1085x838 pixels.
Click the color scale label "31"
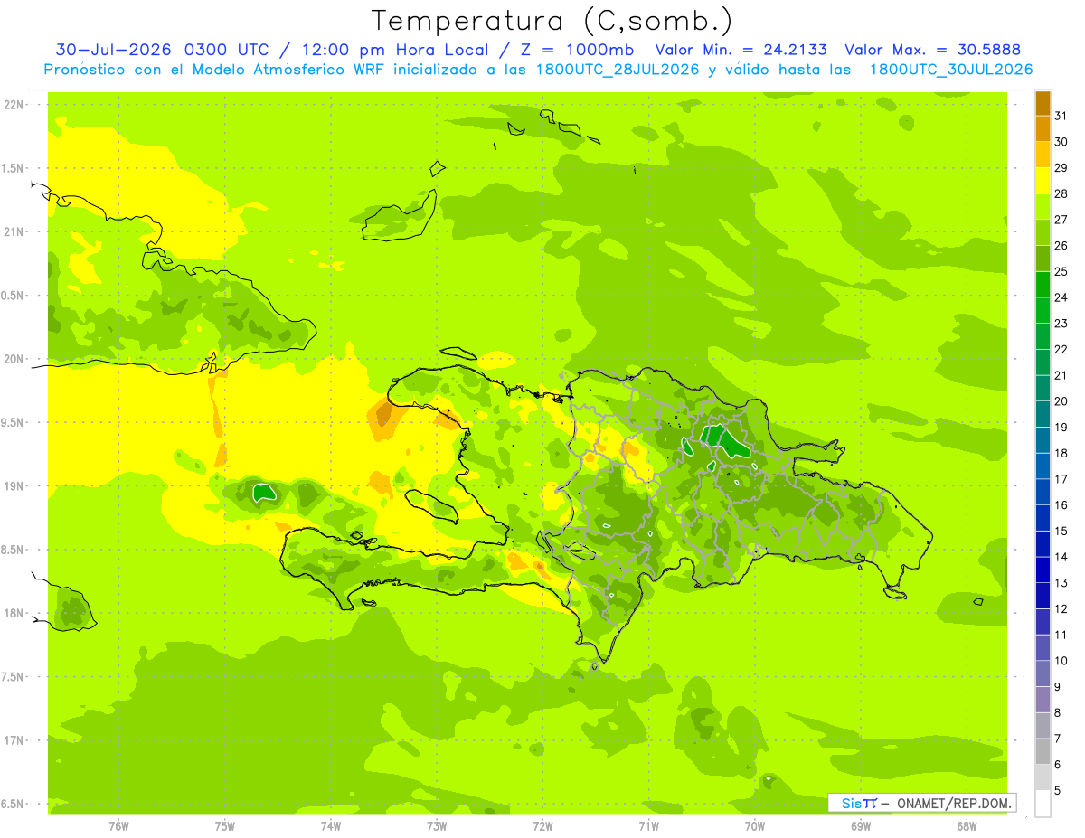[1061, 116]
